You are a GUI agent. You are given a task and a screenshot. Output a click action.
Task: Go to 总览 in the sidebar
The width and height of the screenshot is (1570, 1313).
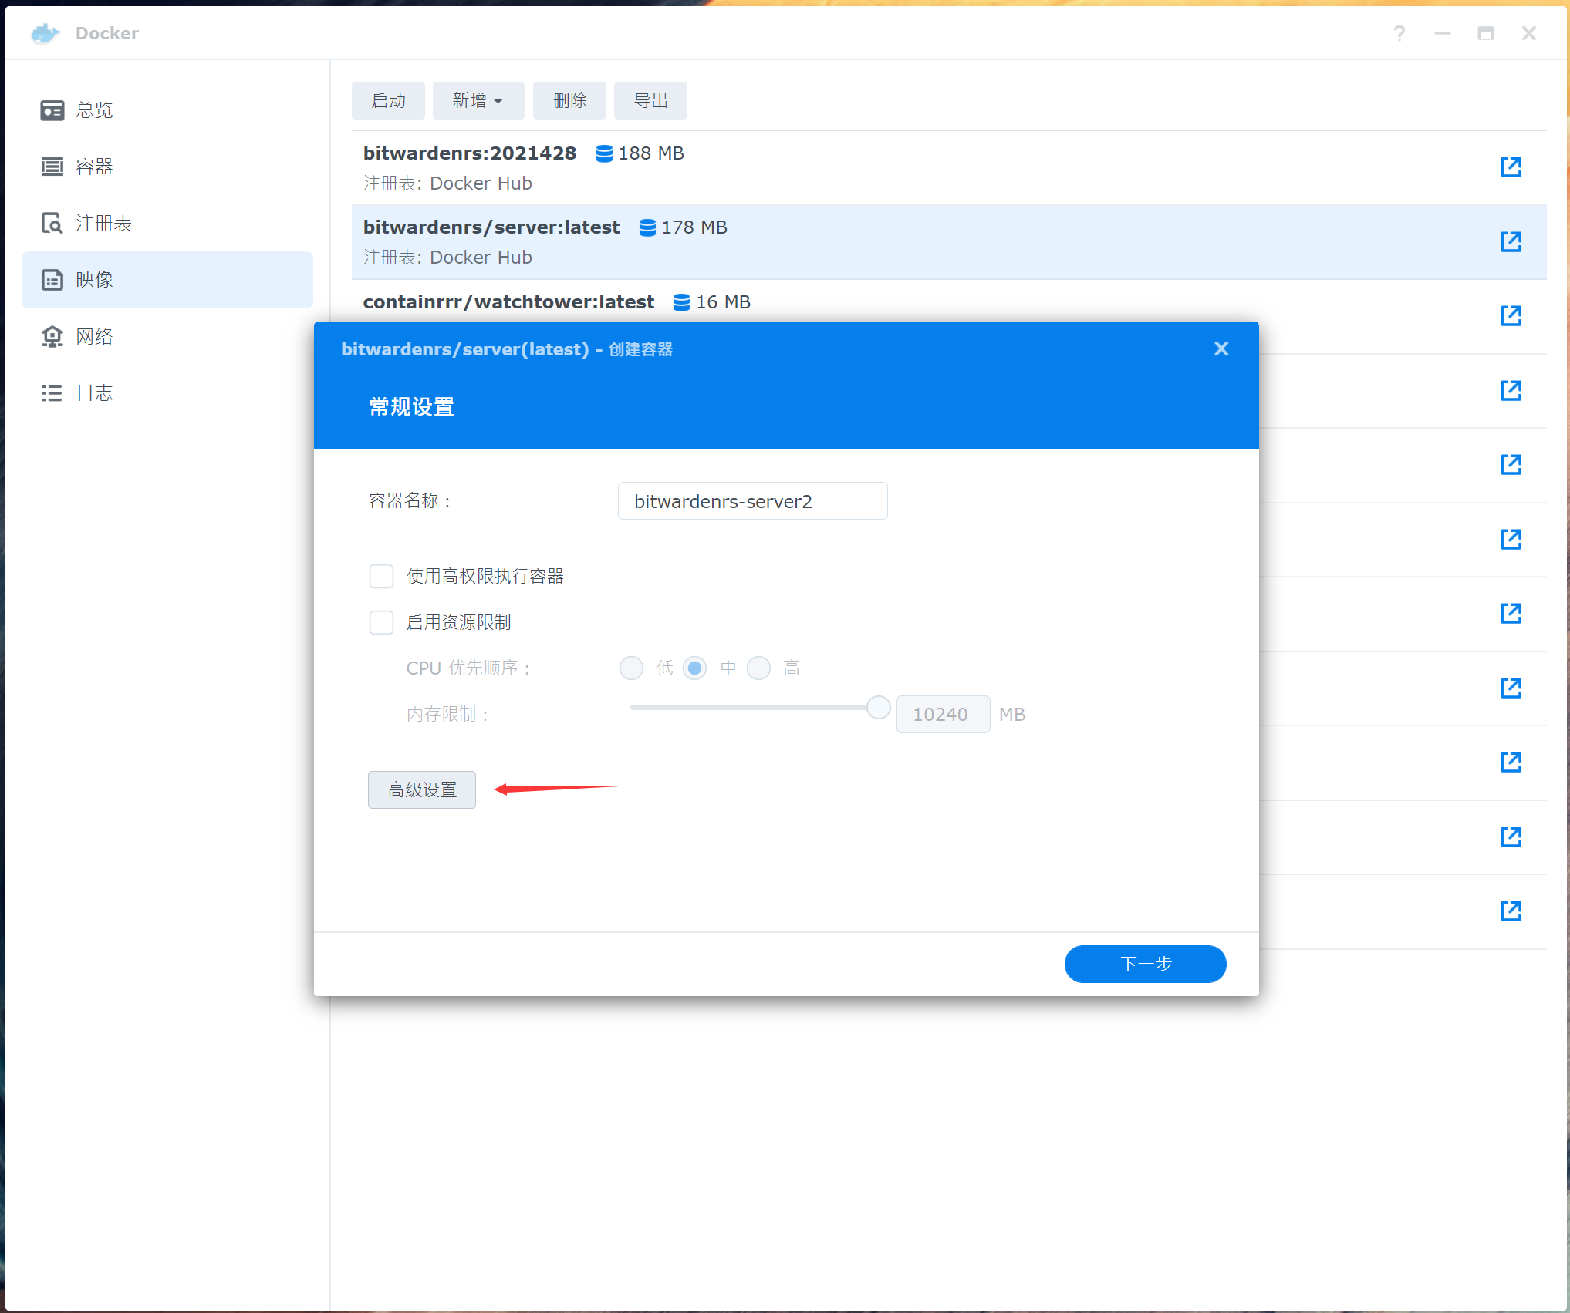tap(167, 110)
